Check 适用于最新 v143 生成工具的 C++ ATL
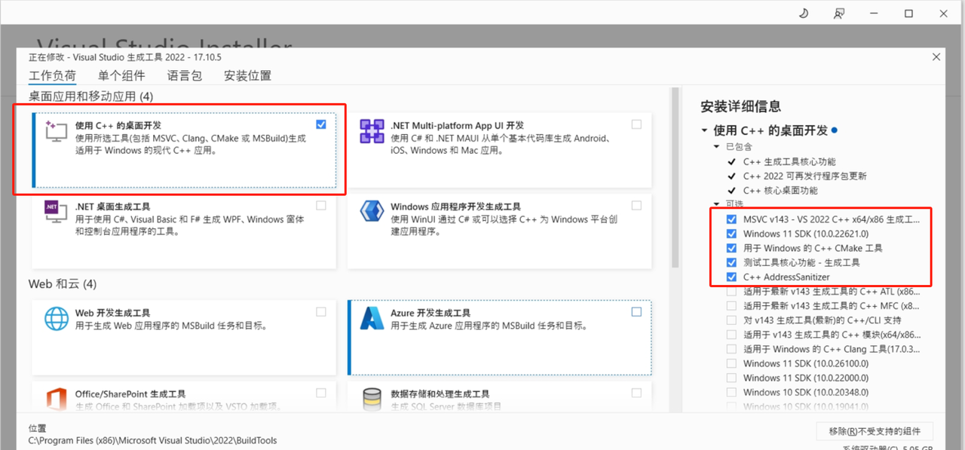This screenshot has width=965, height=450. pos(731,291)
